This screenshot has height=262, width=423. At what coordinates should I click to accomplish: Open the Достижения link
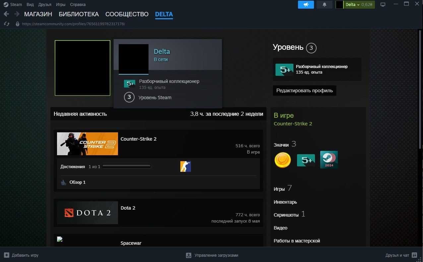click(73, 166)
